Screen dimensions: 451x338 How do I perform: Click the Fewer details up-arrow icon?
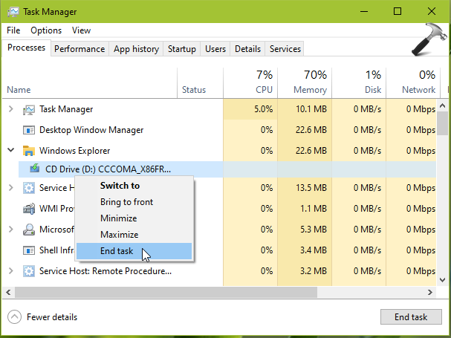pyautogui.click(x=14, y=317)
